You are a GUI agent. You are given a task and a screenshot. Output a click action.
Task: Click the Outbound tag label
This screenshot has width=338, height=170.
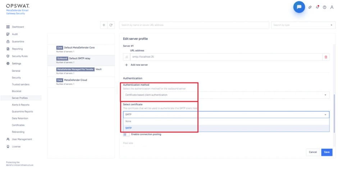pyautogui.click(x=62, y=59)
